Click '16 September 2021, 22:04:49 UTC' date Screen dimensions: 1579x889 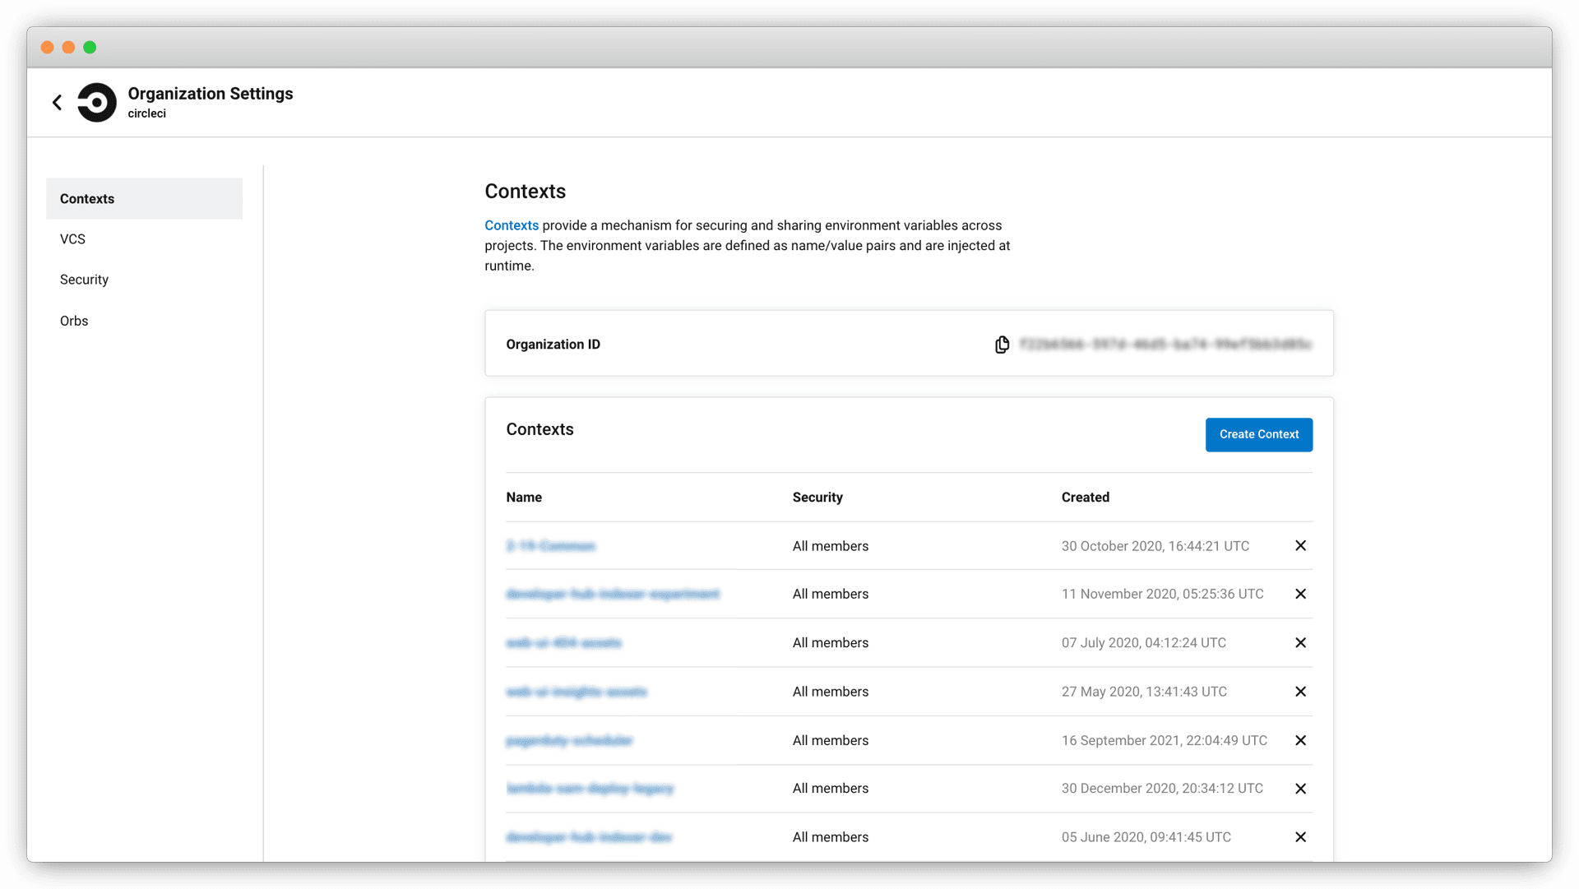(x=1164, y=740)
